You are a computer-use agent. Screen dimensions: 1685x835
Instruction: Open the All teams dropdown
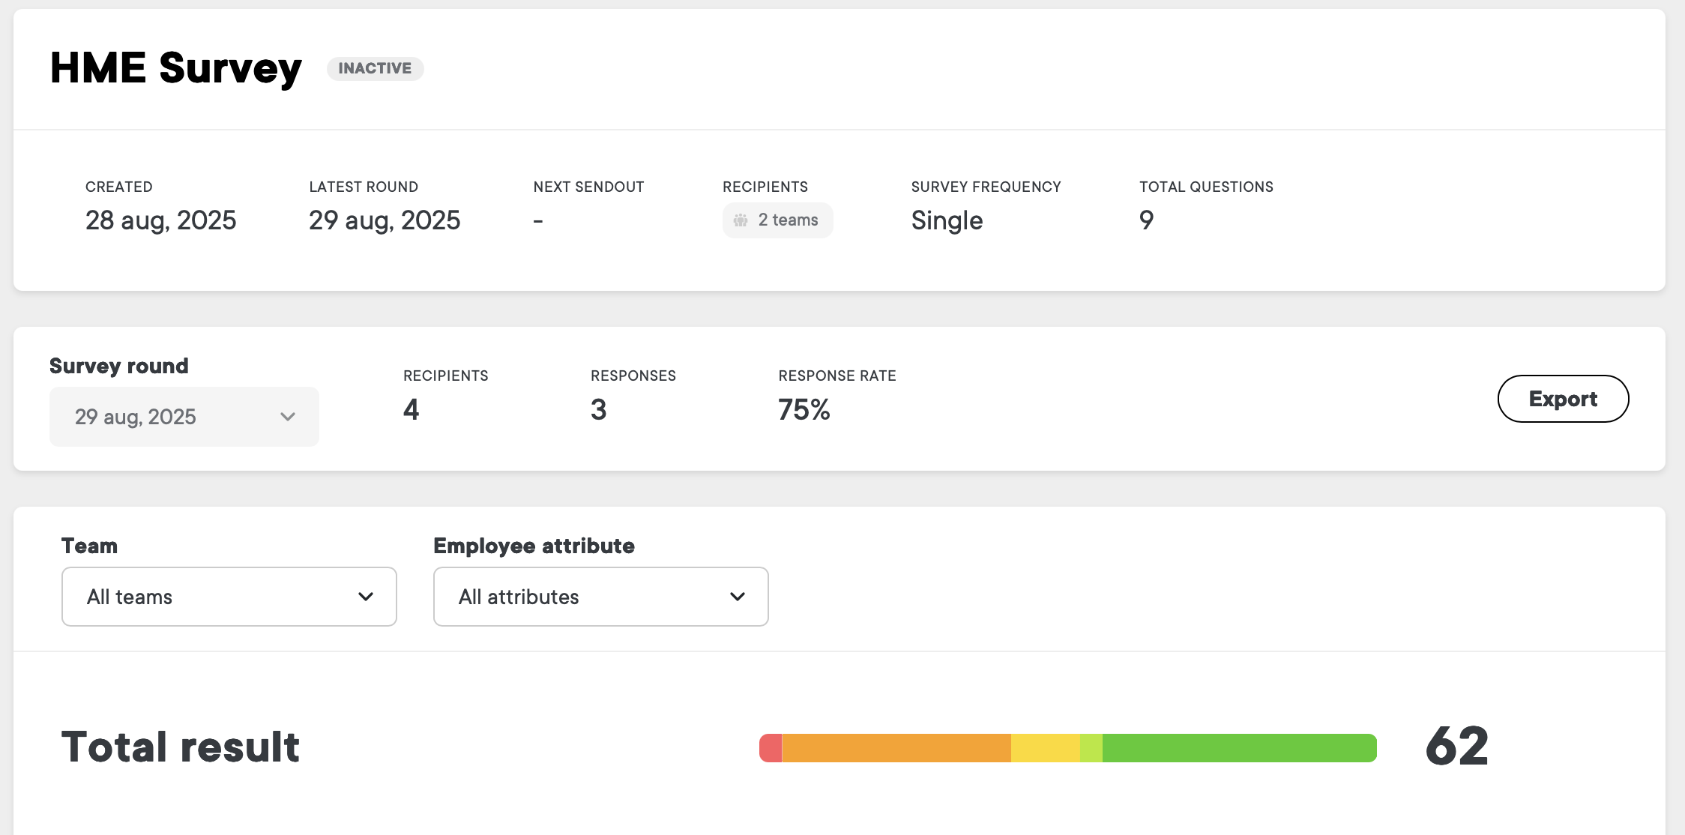coord(229,597)
